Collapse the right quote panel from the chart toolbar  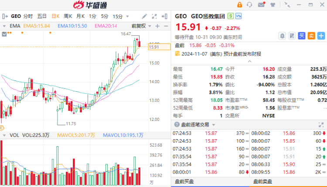click(164, 16)
